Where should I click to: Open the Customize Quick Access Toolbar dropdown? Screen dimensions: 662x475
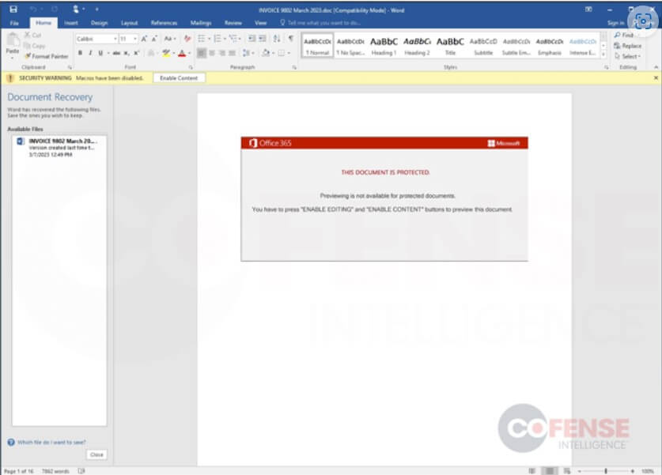[x=96, y=9]
